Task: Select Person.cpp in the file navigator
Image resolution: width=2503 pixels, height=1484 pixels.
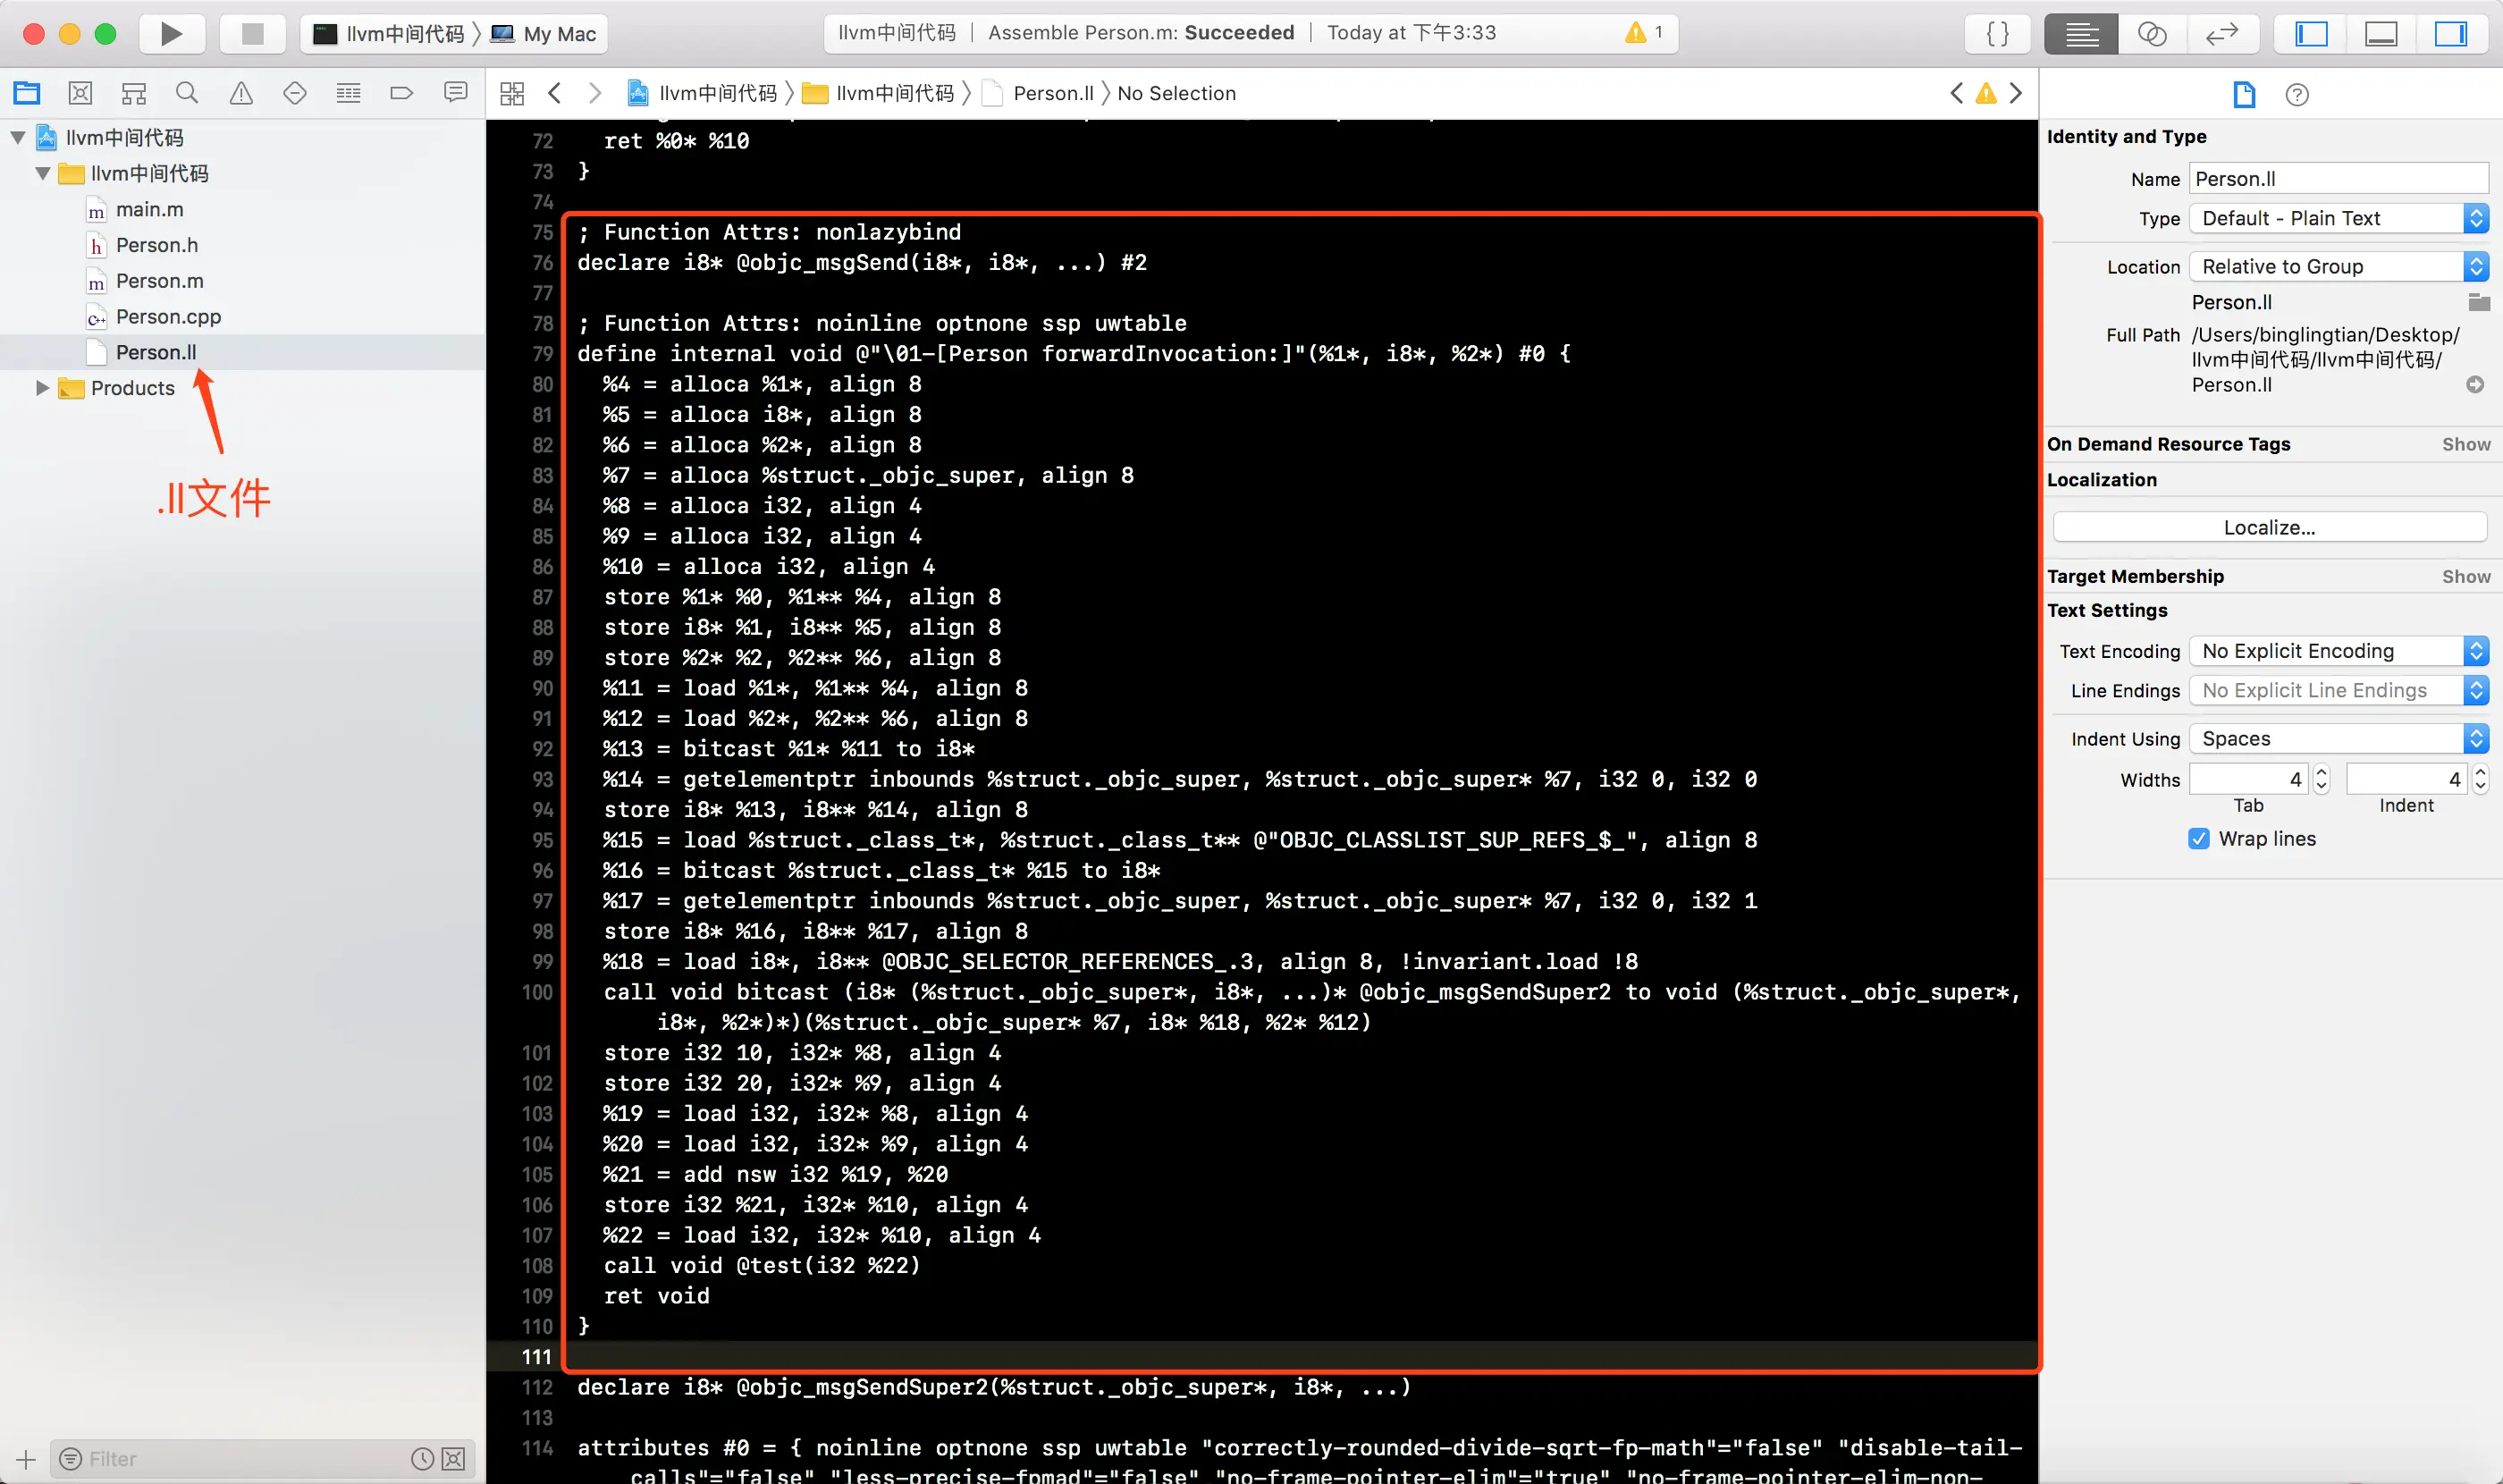Action: [x=168, y=317]
